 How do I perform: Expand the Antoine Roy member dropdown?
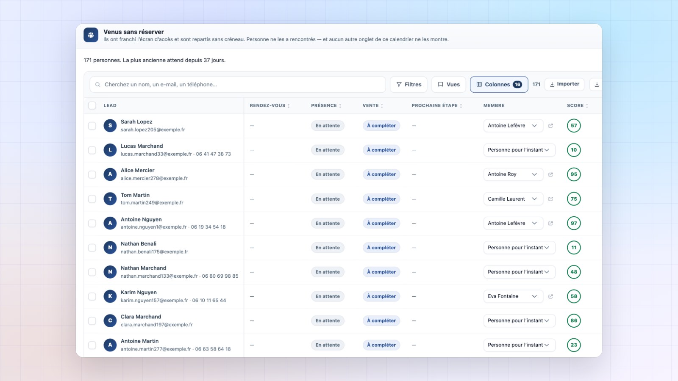[513, 174]
